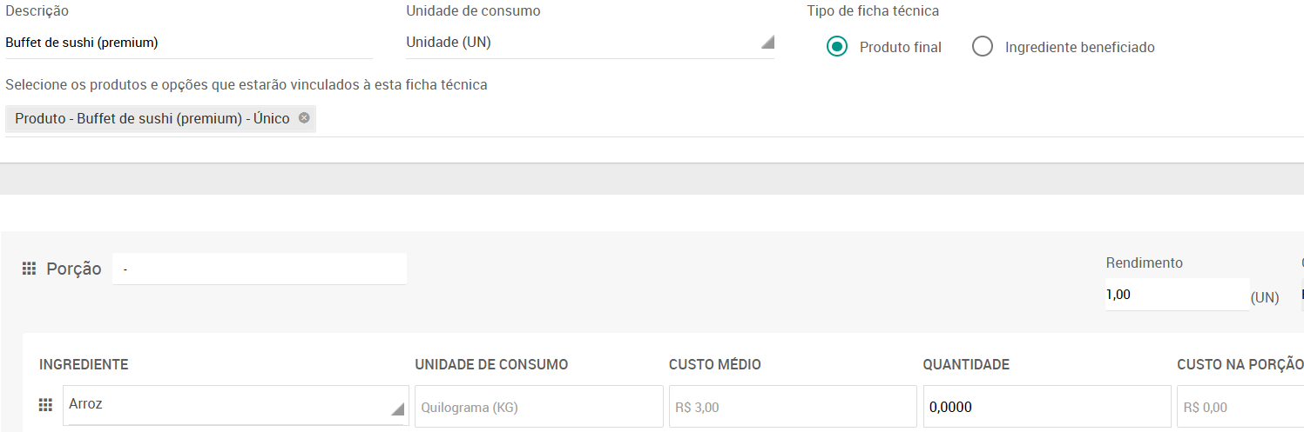Click the Porção name input field

pos(260,269)
